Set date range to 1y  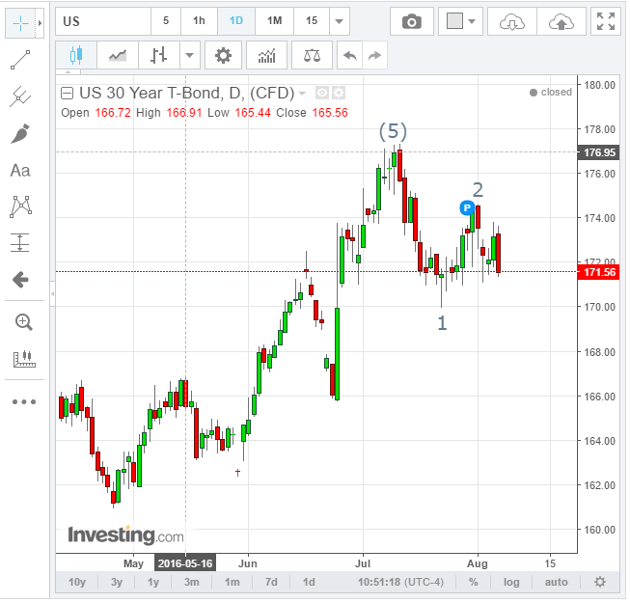[x=153, y=582]
